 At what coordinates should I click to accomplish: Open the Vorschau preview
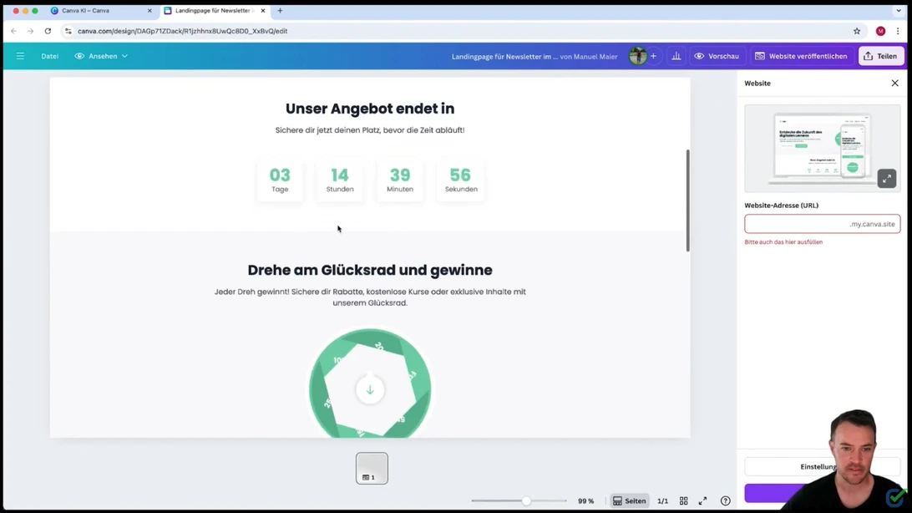coord(717,56)
